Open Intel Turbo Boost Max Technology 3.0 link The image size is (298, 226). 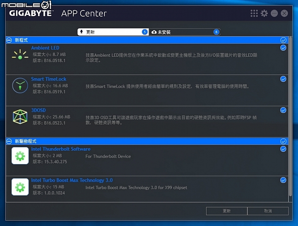click(72, 180)
